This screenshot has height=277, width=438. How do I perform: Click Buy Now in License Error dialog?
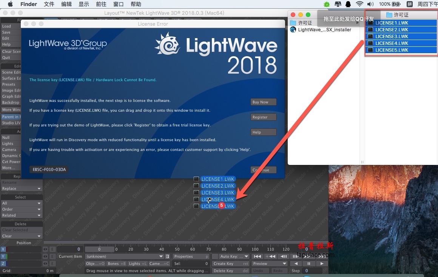click(x=264, y=102)
